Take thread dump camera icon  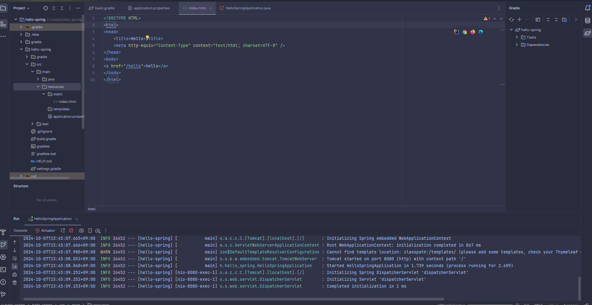(x=81, y=230)
